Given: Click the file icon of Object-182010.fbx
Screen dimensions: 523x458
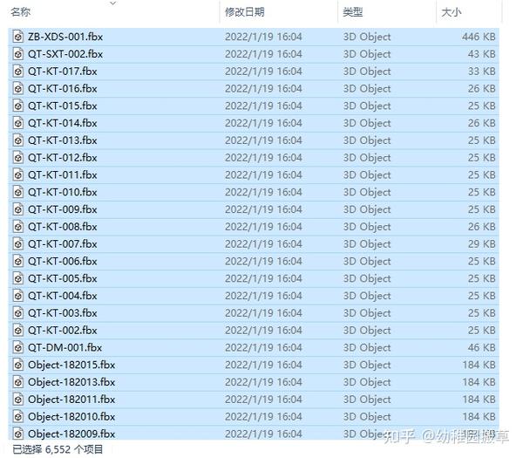Looking at the screenshot, I should pos(18,417).
